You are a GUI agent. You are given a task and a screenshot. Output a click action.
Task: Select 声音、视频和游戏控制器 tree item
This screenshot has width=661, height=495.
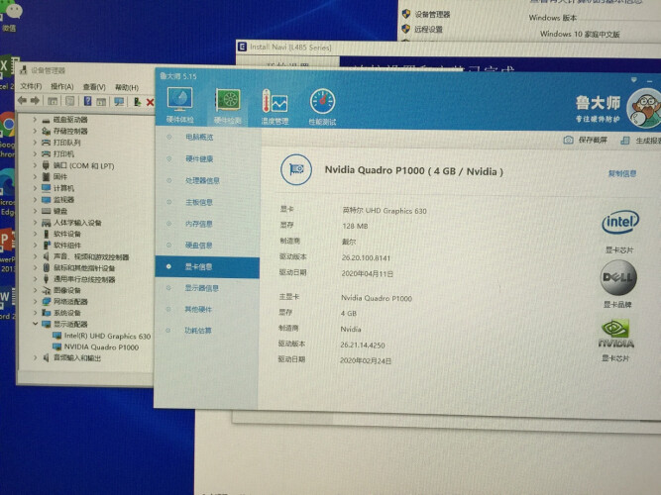tap(91, 257)
